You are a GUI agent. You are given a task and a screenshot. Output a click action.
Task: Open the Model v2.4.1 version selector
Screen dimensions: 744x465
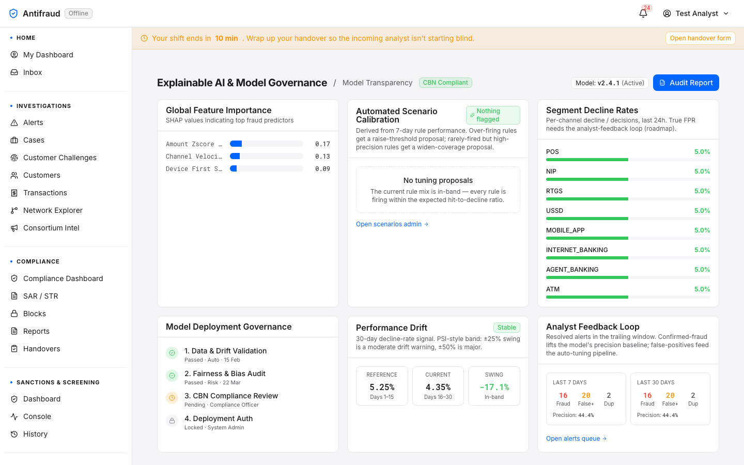pos(610,83)
